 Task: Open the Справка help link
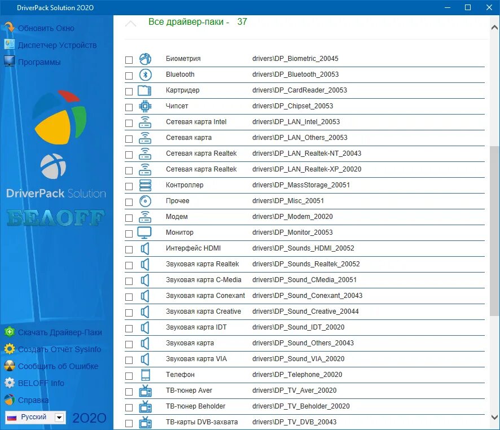(33, 400)
